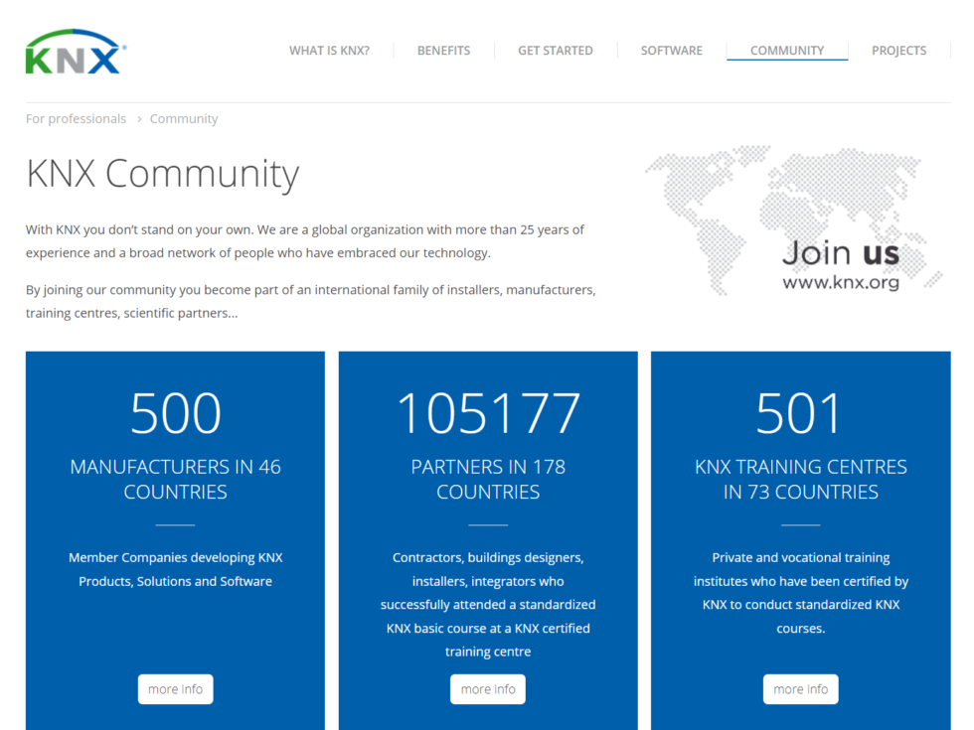Click more info under Manufacturers card
Screen dimensions: 974x730
point(175,689)
